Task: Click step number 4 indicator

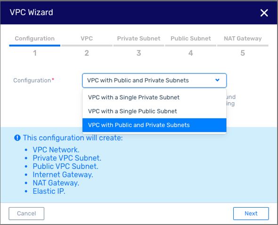Action: (190, 53)
